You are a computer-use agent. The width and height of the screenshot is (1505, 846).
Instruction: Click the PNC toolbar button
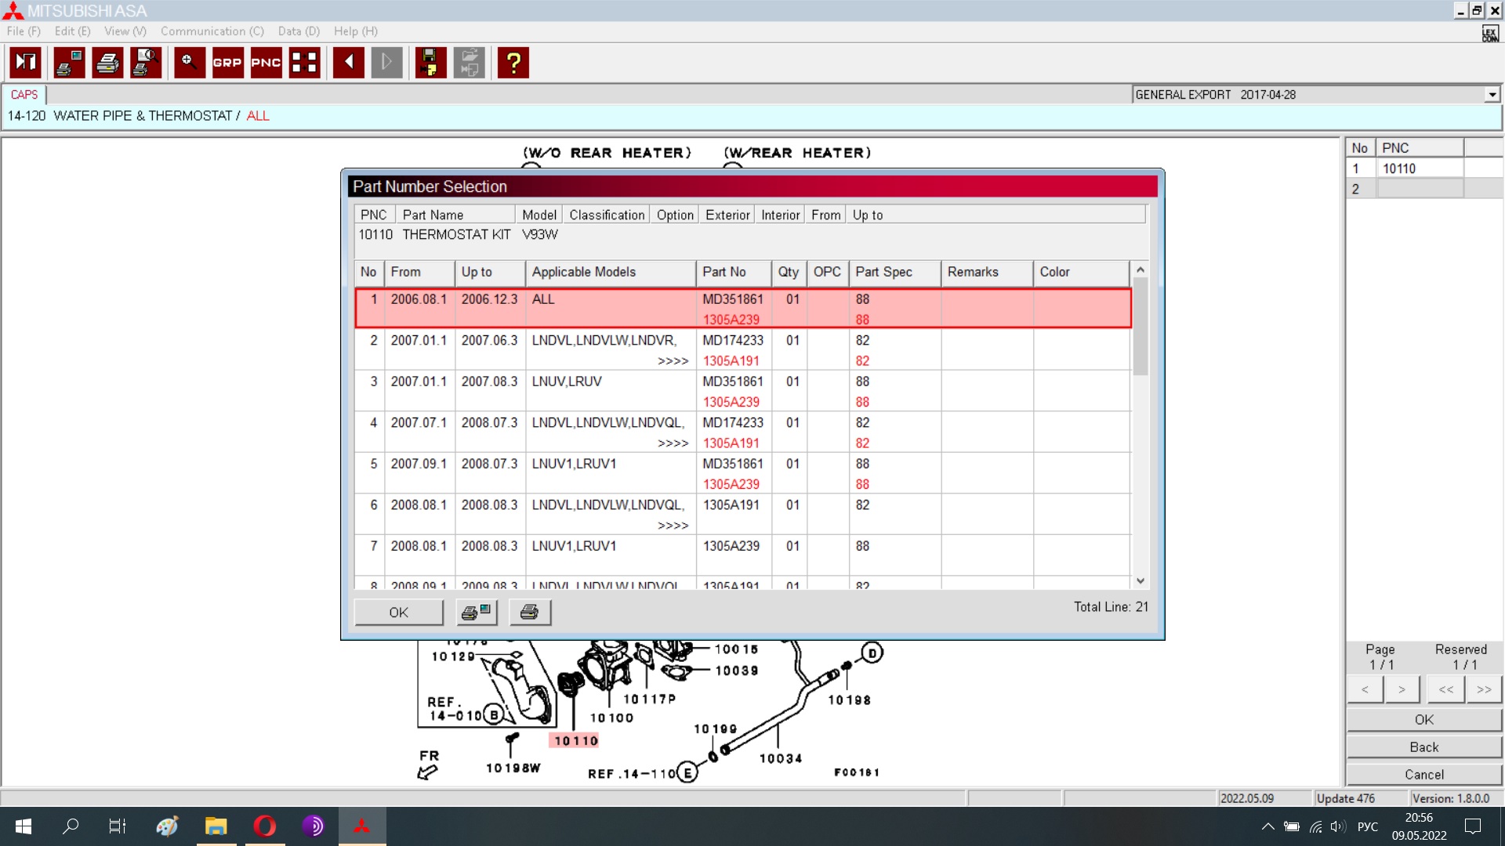coord(266,63)
